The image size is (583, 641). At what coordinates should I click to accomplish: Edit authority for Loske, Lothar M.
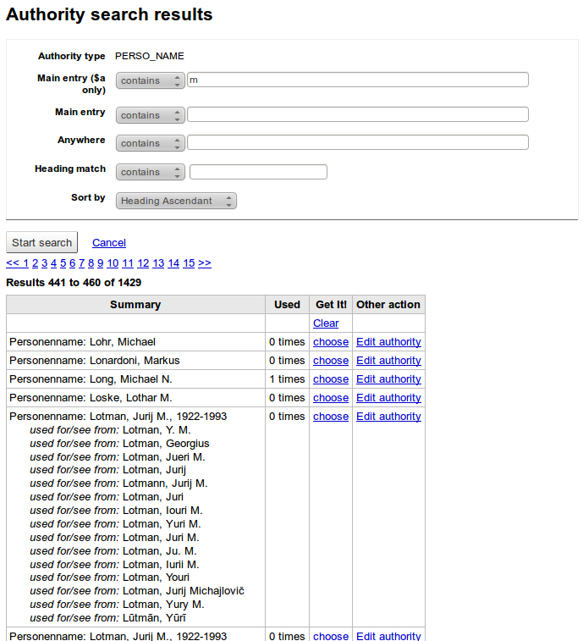tap(388, 398)
